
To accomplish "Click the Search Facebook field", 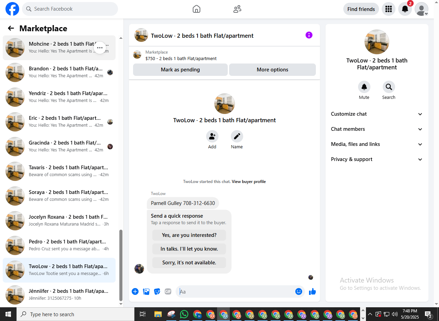I will [70, 9].
